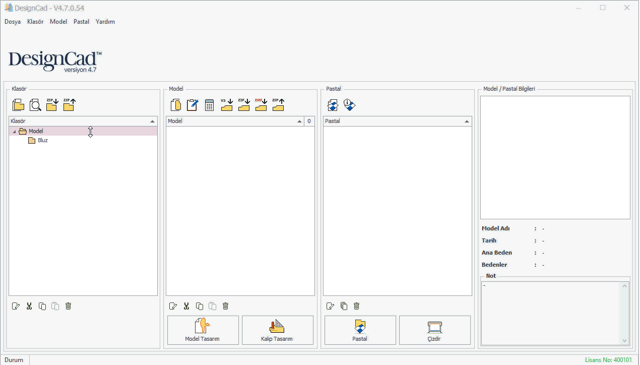
Task: Click the Pastal column sort arrow
Action: [467, 121]
